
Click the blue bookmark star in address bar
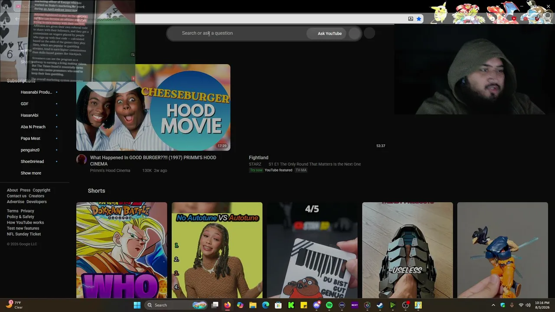point(418,19)
